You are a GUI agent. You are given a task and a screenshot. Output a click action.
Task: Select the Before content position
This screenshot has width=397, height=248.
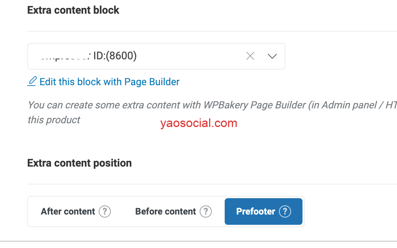[165, 211]
